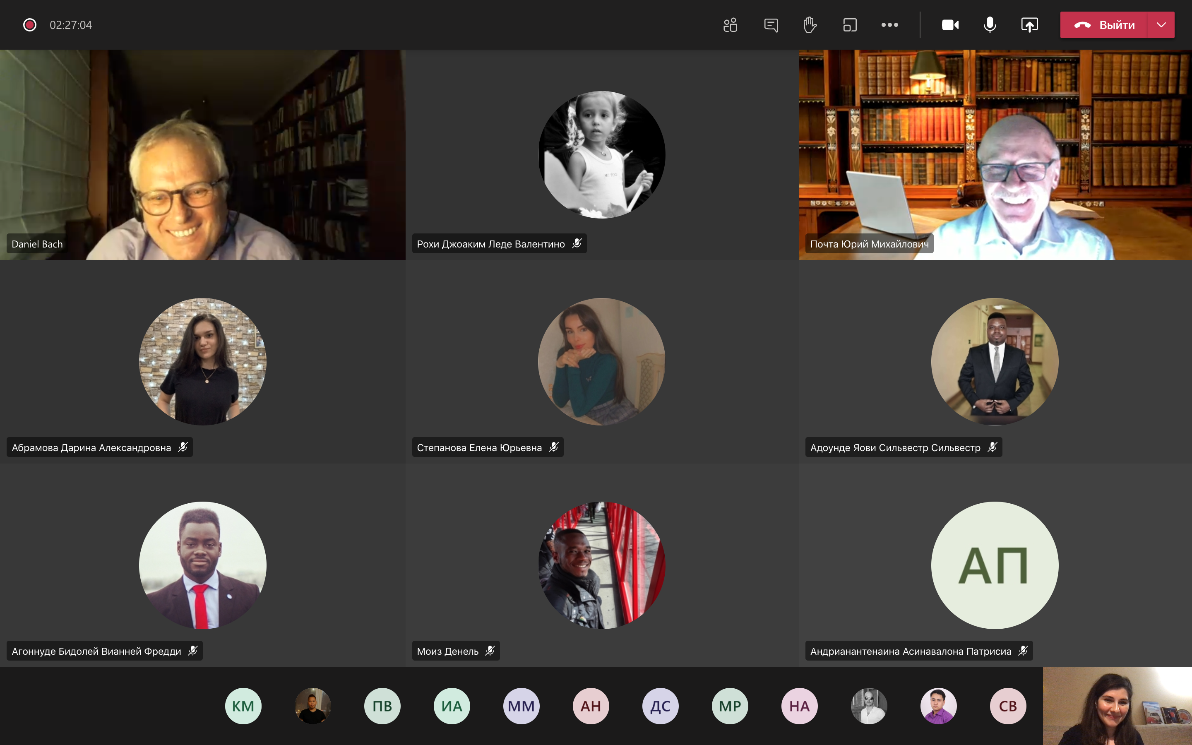Select the ДС participant bubble
The image size is (1192, 745).
[x=661, y=706]
